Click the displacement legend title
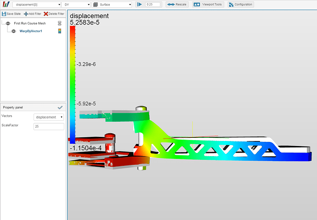This screenshot has height=220, width=317. (89, 16)
